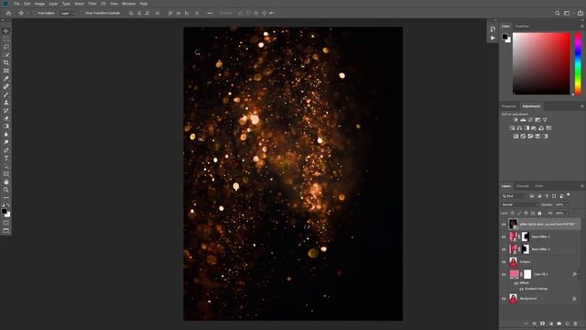
Task: Add a Levels adjustment
Action: pyautogui.click(x=523, y=120)
